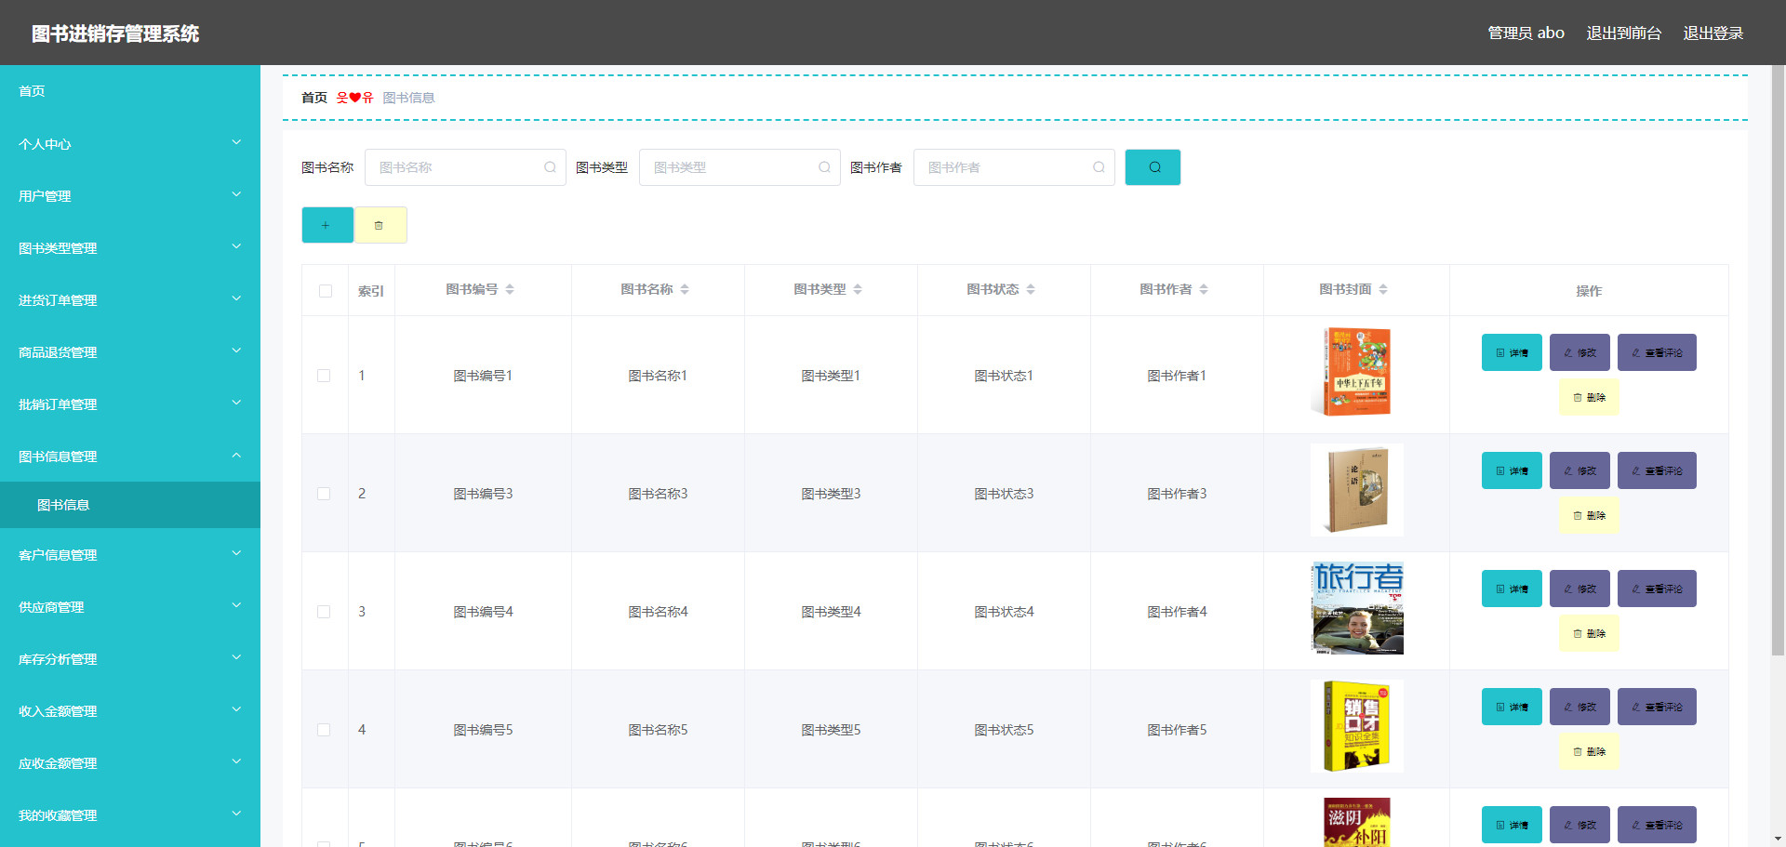Expand the 个人中心 sidebar menu

[x=130, y=144]
